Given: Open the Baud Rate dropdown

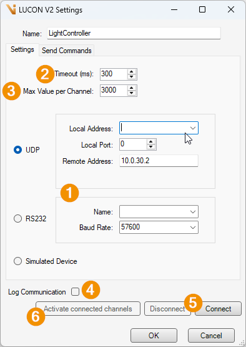Looking at the screenshot, I should coord(193,228).
